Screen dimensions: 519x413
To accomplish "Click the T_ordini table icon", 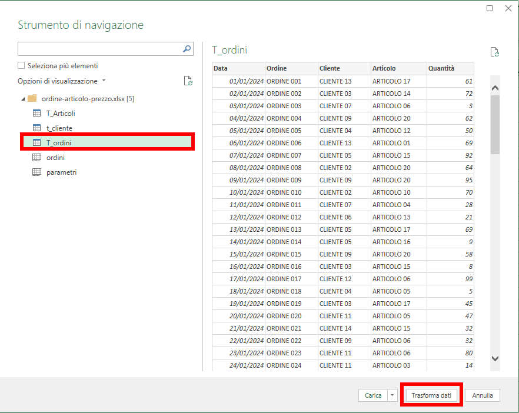I will coord(36,142).
